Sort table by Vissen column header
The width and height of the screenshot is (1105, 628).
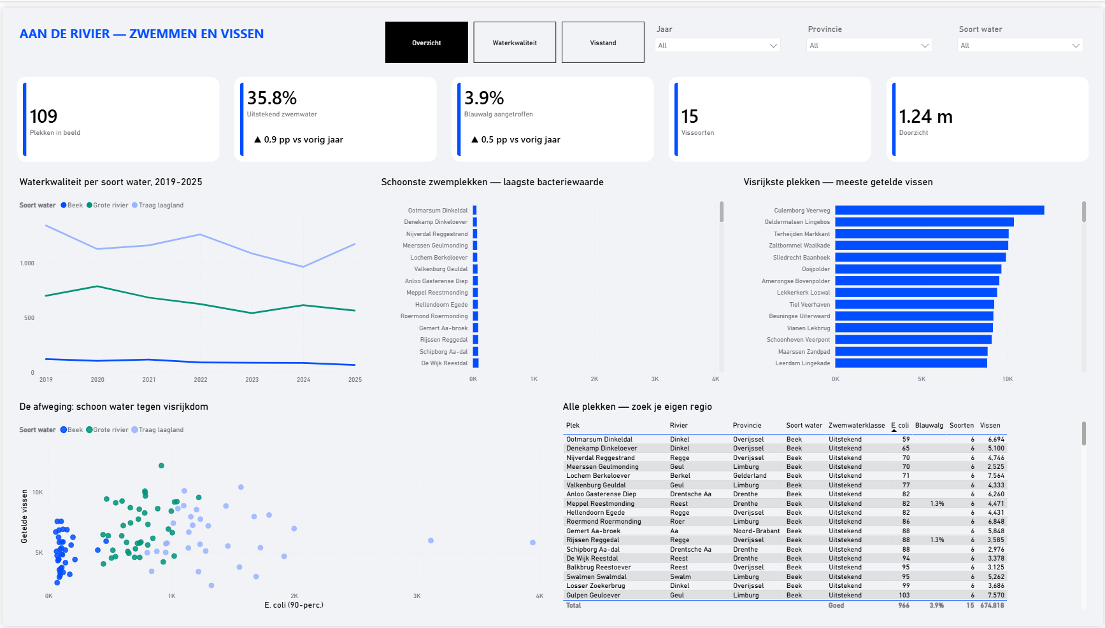[990, 426]
